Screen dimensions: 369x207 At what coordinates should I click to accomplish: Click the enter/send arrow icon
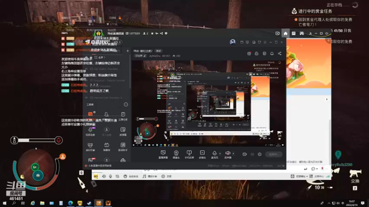coord(305,169)
